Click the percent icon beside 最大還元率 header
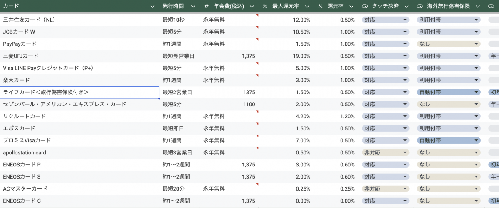499x208 pixels. click(x=265, y=7)
